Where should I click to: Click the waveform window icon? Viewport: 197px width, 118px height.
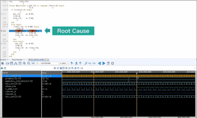[11, 63]
